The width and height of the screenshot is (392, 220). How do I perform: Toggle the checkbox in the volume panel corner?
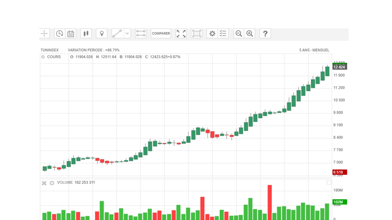[x=329, y=182]
